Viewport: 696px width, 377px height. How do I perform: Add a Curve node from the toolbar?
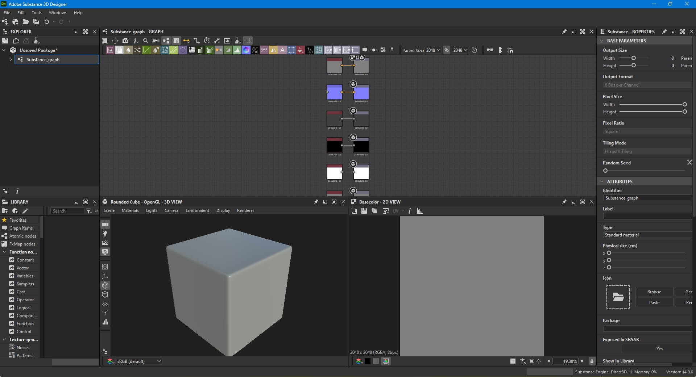click(x=146, y=50)
